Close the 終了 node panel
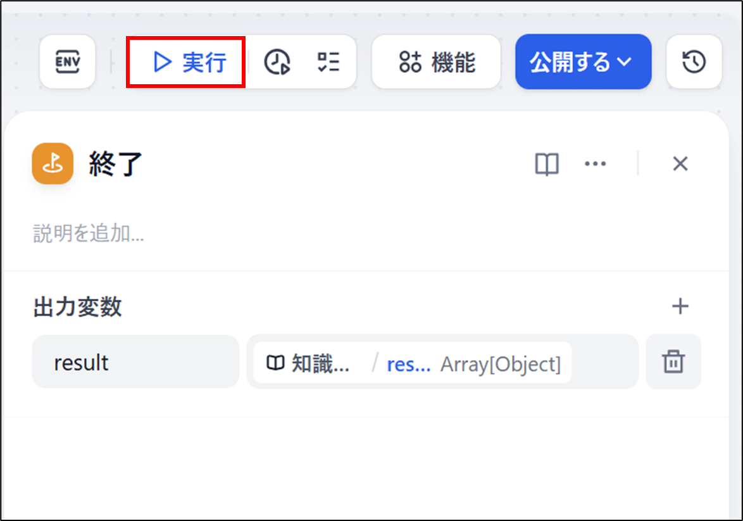The height and width of the screenshot is (521, 743). [680, 164]
